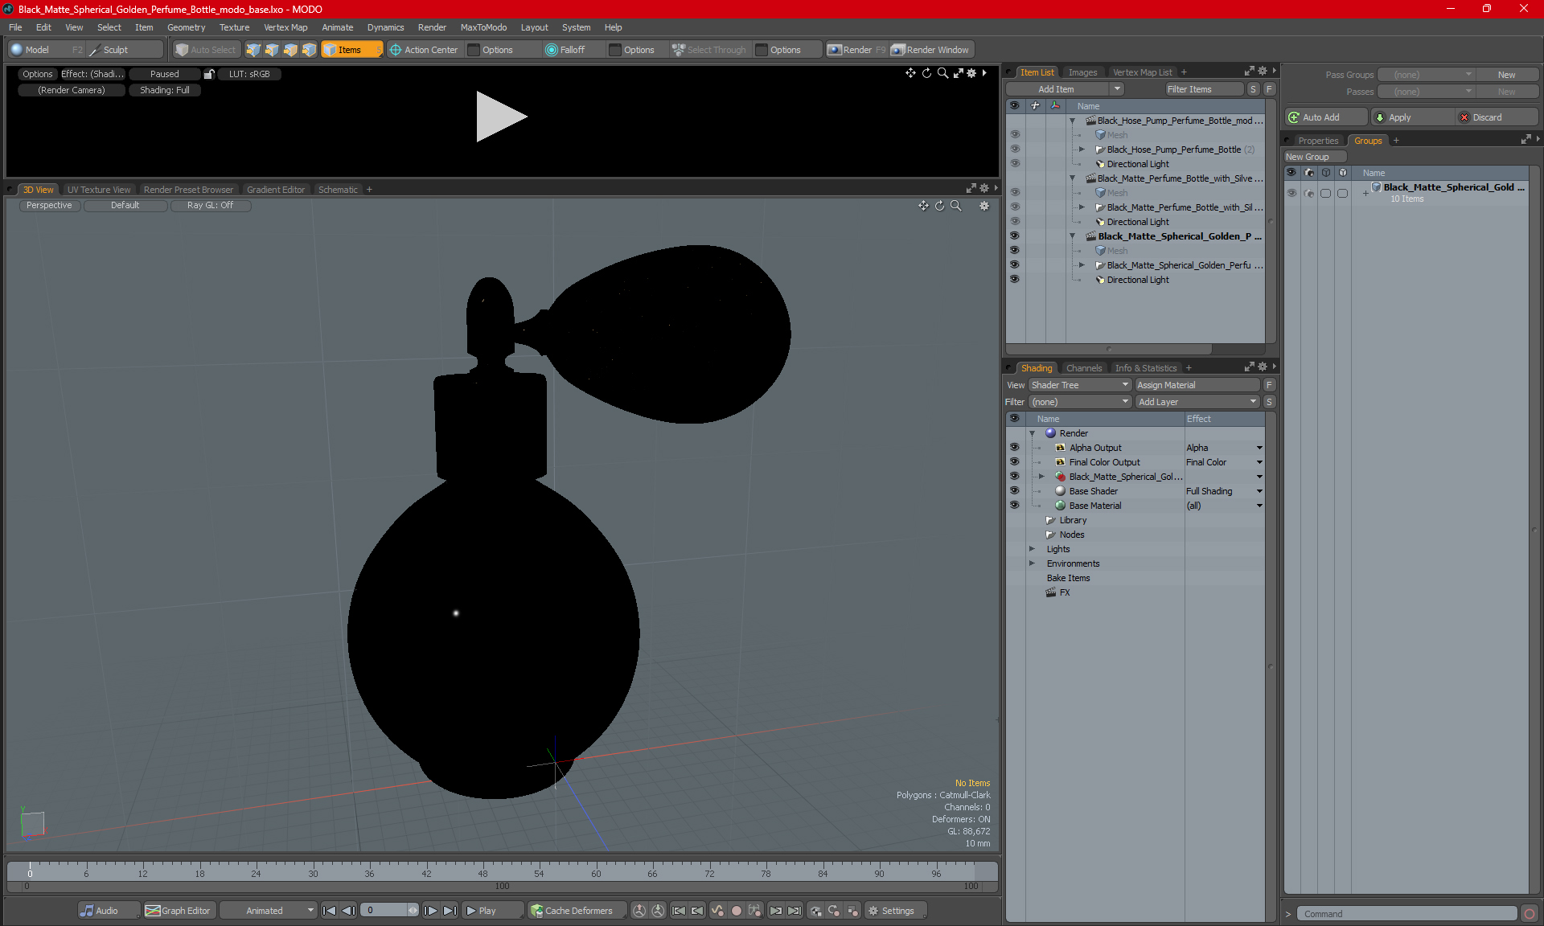Toggle visibility of Black_Matte_Spherical_Gol material group
1544x926 pixels.
(1014, 476)
